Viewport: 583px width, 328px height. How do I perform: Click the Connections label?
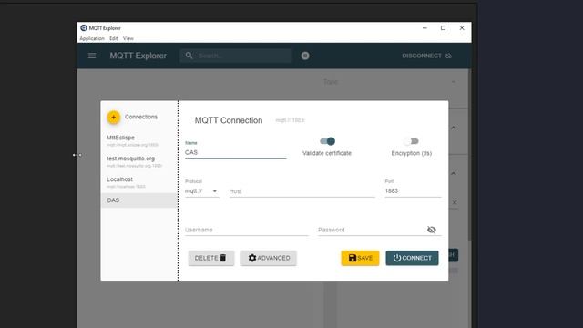[x=141, y=117]
